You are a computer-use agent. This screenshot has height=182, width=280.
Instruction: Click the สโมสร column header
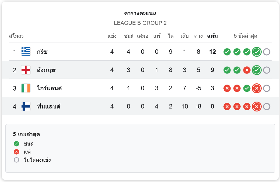[16, 36]
